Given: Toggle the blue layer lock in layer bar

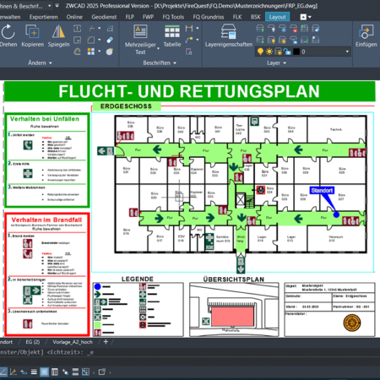Looking at the screenshot, I should 287,52.
